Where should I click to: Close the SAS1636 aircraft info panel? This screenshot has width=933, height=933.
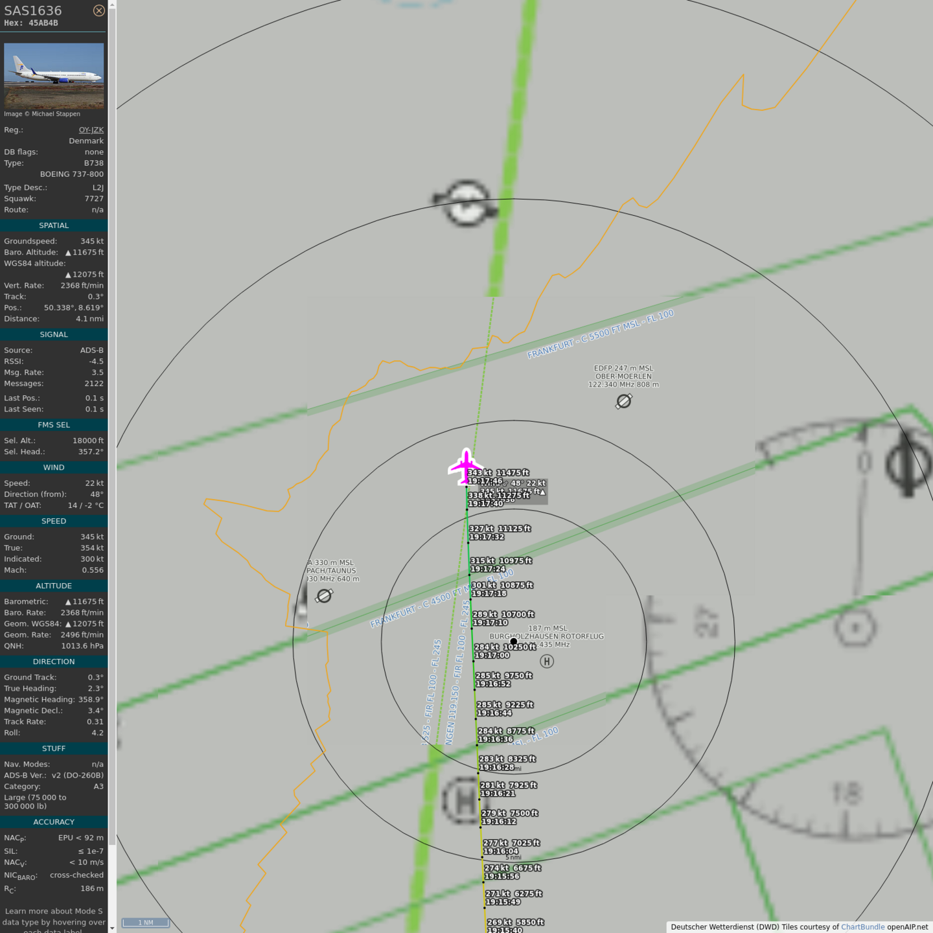coord(98,10)
